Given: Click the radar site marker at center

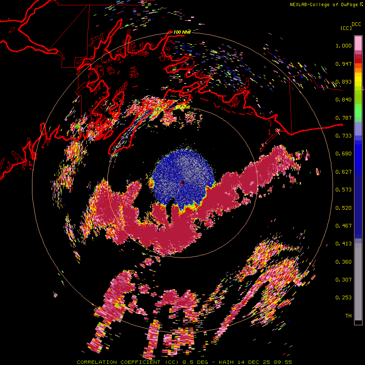Looking at the screenshot, I should point(182,184).
